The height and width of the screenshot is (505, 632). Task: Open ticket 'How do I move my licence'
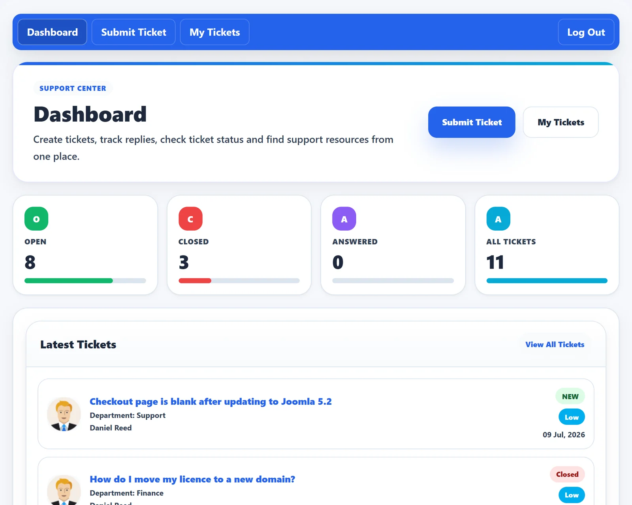[x=192, y=479]
